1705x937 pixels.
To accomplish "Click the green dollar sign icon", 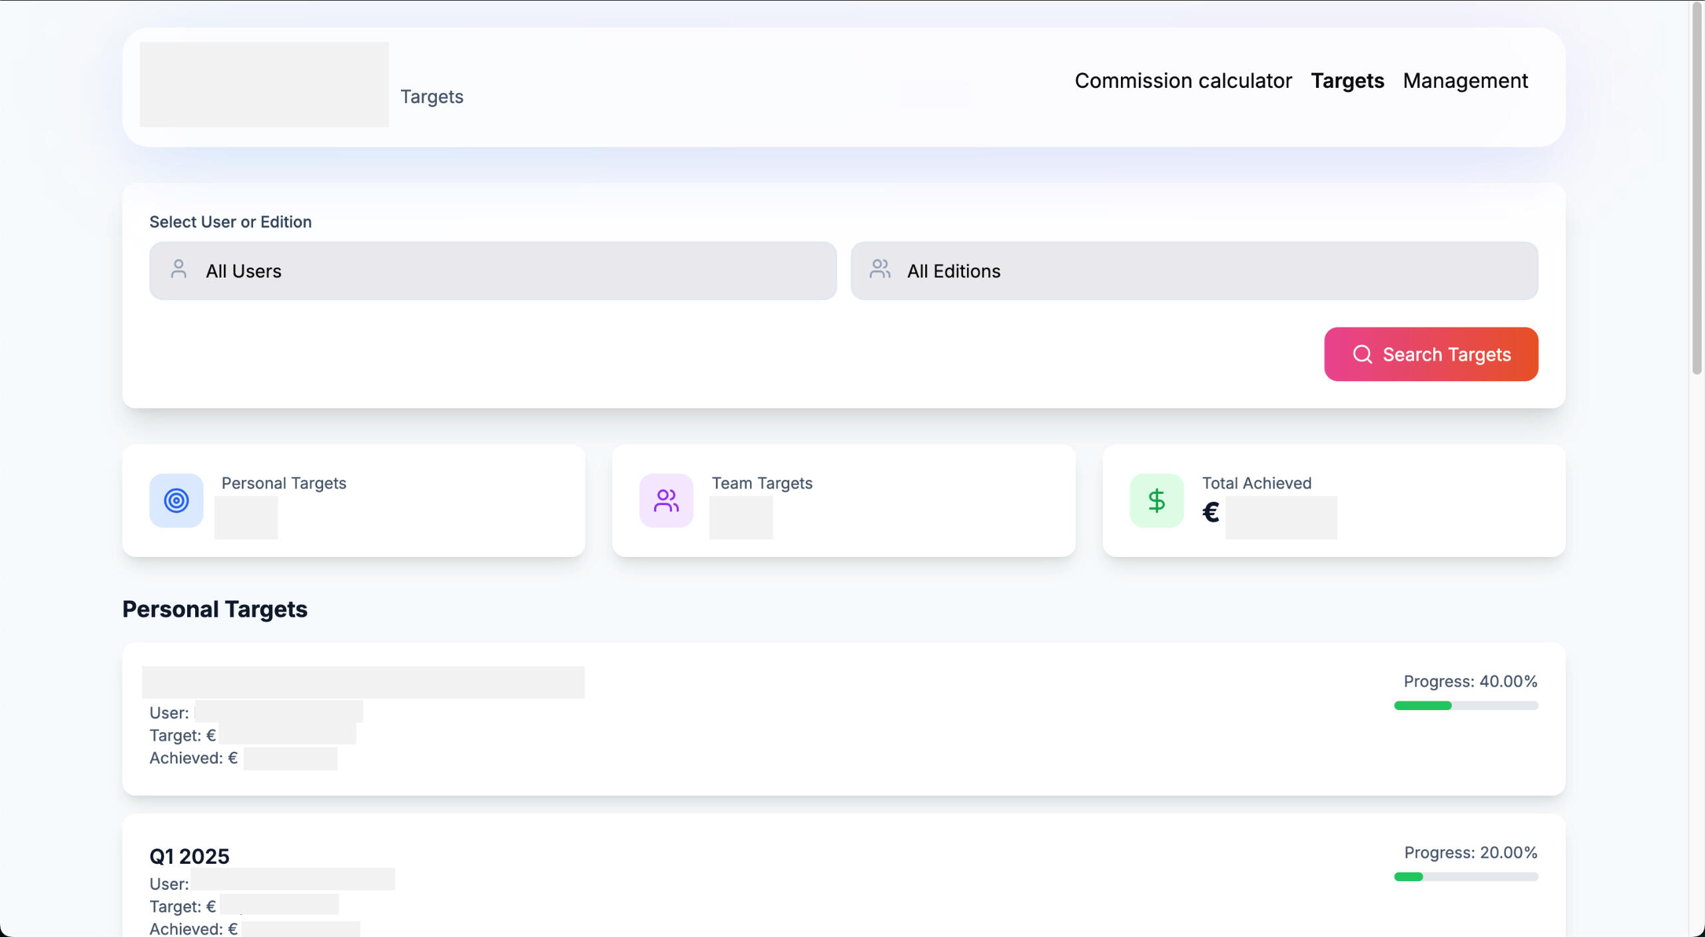I will coord(1156,500).
